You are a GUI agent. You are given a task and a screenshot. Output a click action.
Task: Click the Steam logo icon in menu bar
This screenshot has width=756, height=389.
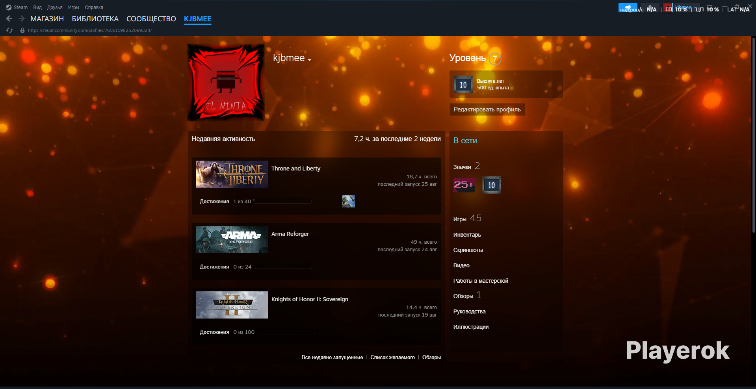click(9, 7)
